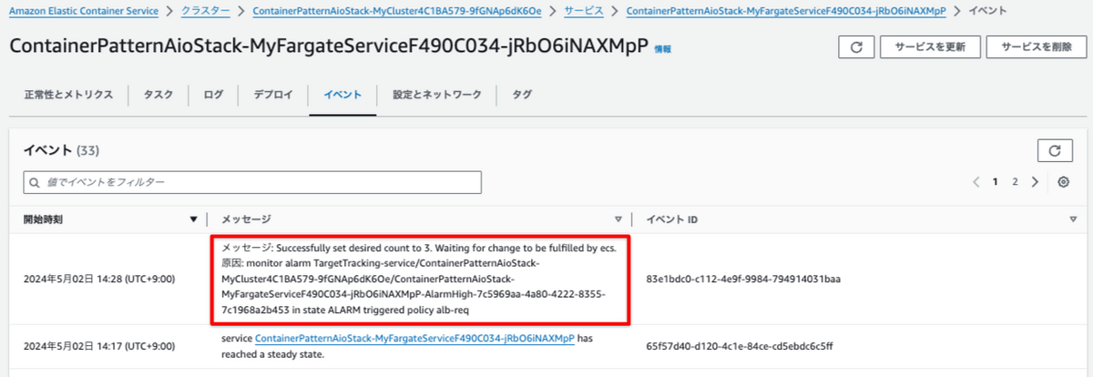Select timestamp 2024年5月02日 14:28
Screen dimensions: 1093x377
click(x=99, y=279)
